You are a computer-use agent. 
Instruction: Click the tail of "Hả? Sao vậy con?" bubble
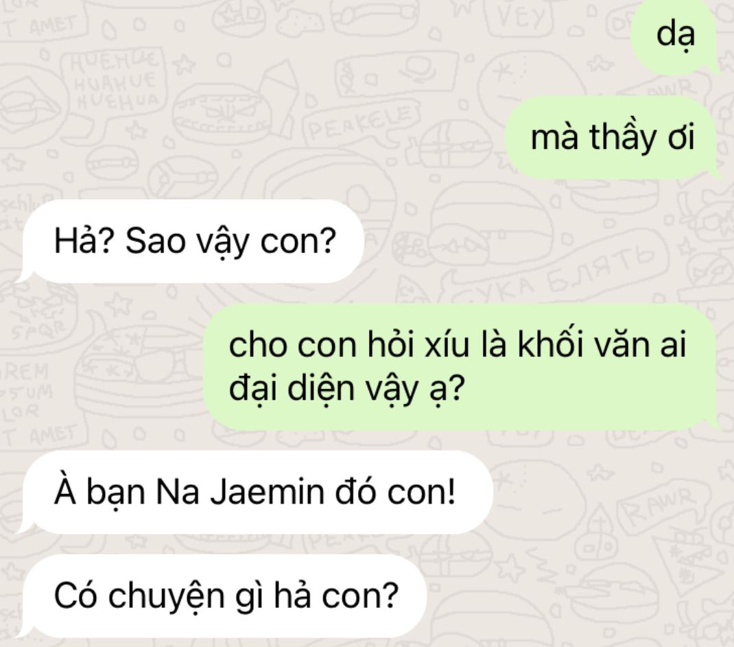pyautogui.click(x=23, y=275)
